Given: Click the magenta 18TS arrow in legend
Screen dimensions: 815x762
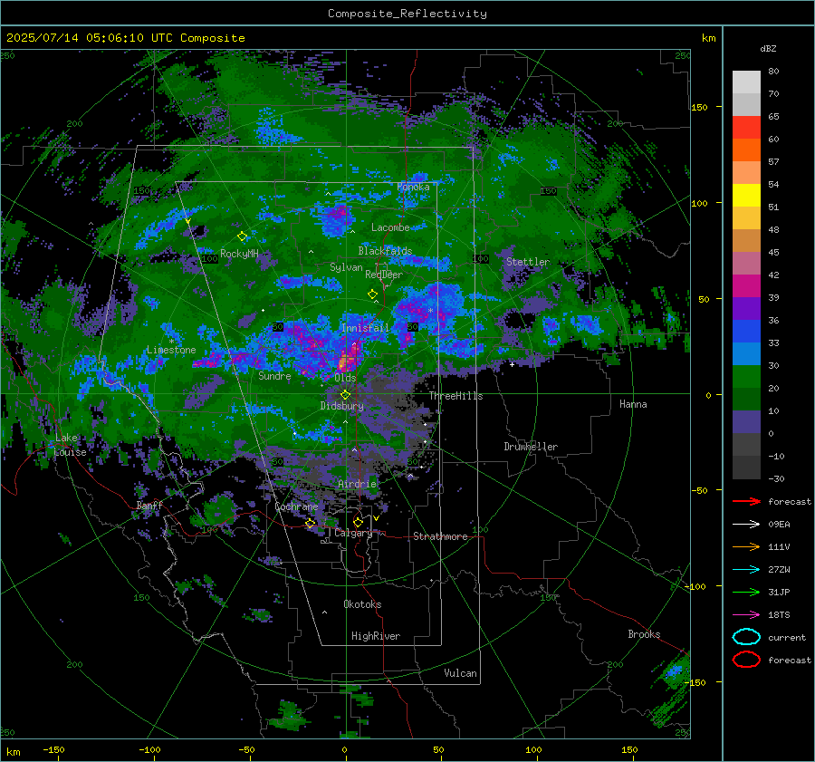Looking at the screenshot, I should [x=746, y=615].
